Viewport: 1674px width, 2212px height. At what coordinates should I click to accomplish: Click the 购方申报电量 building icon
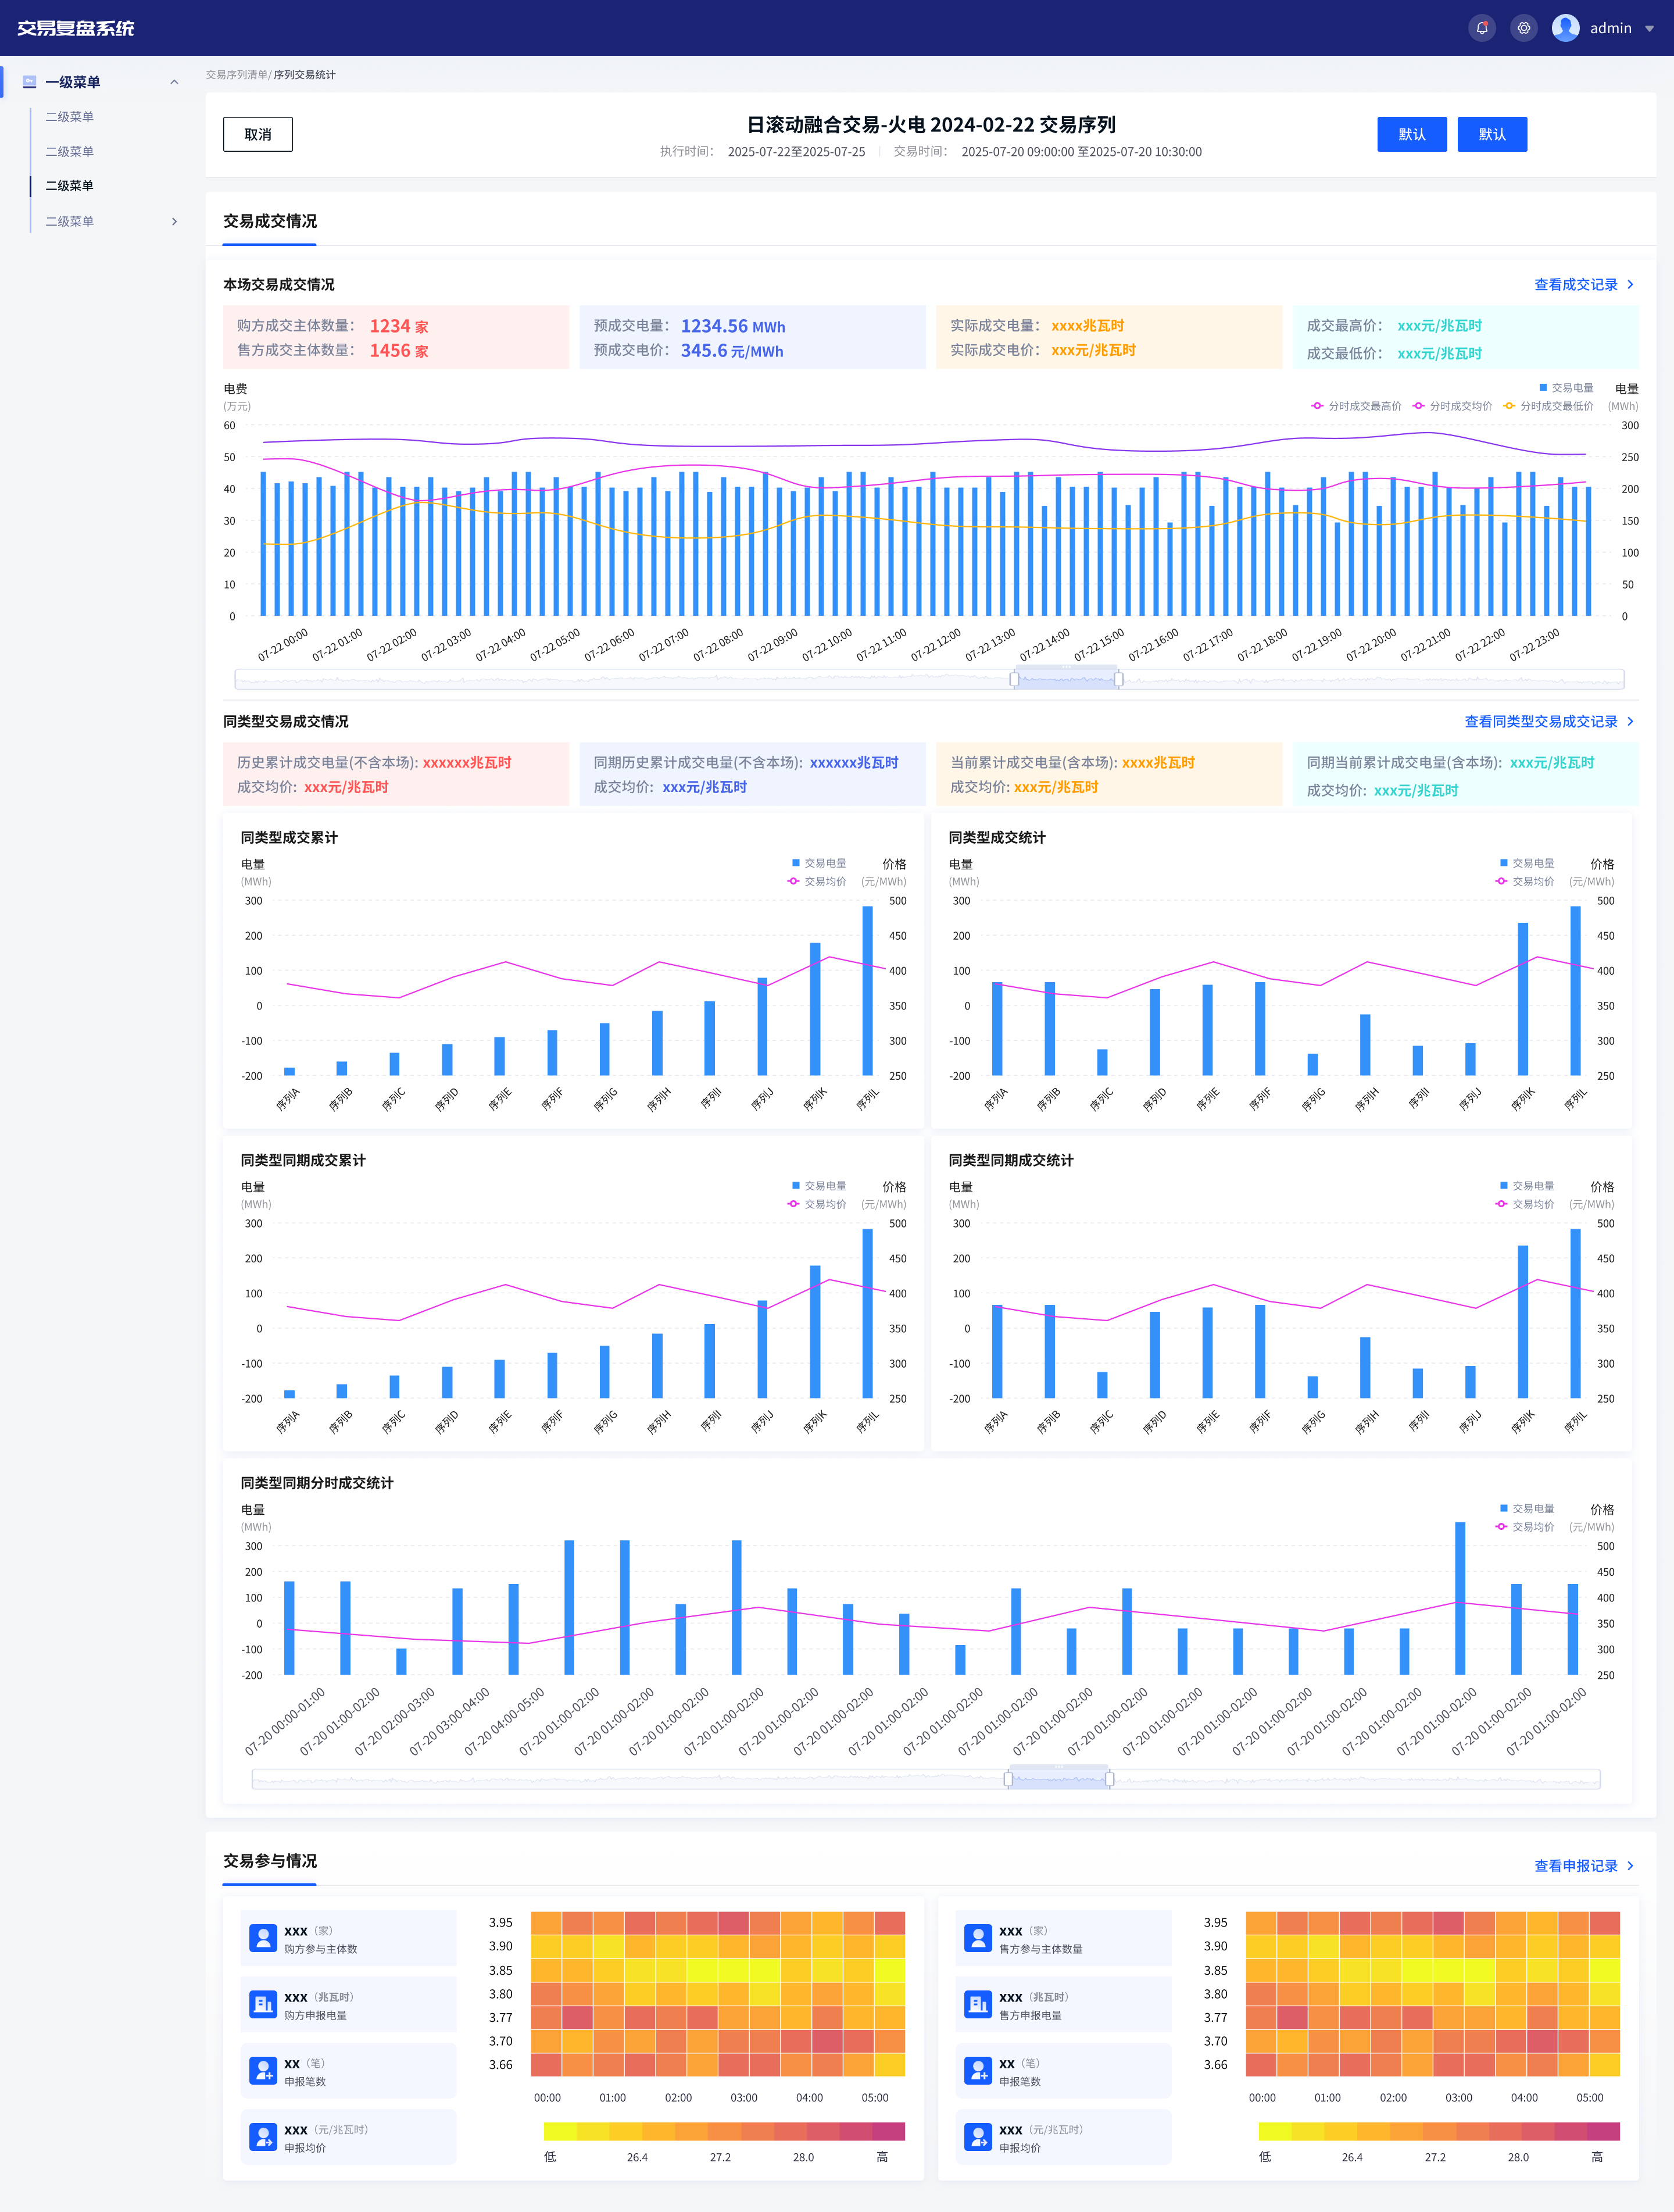[x=263, y=2004]
